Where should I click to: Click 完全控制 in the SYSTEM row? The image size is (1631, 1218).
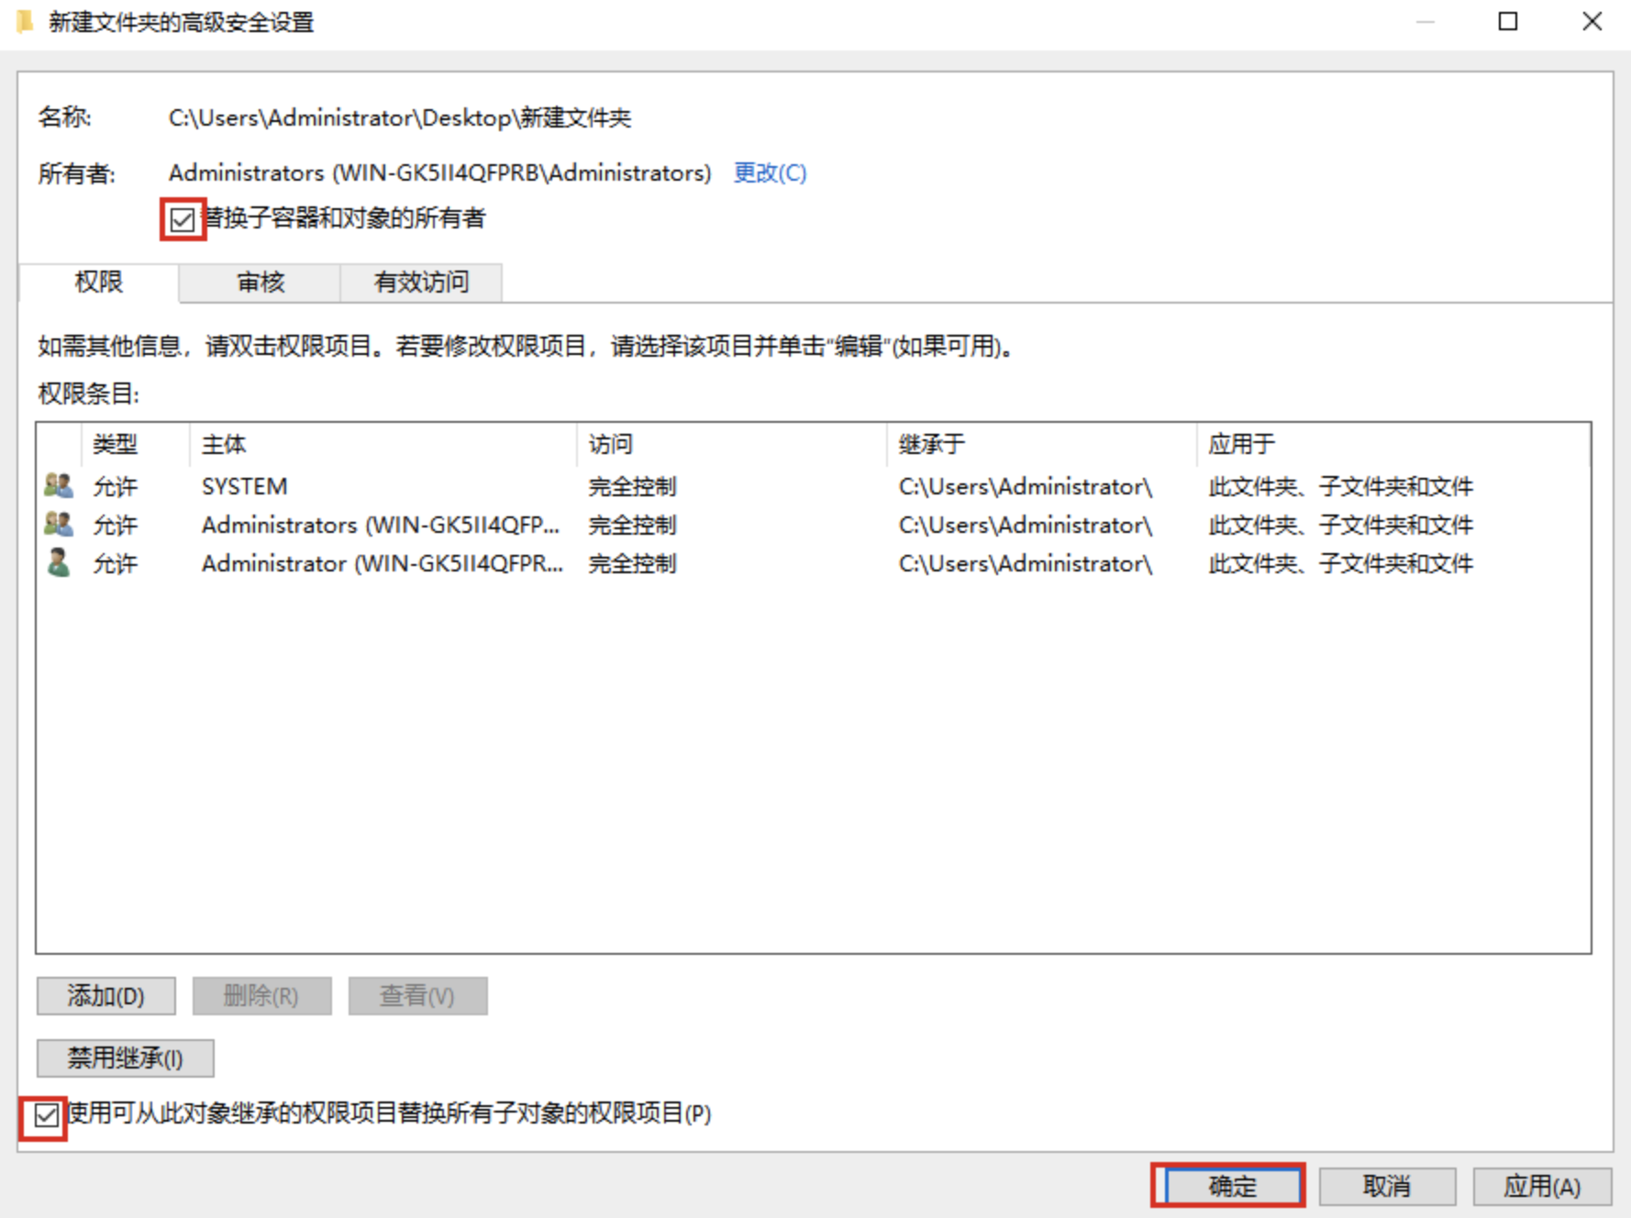pyautogui.click(x=632, y=486)
